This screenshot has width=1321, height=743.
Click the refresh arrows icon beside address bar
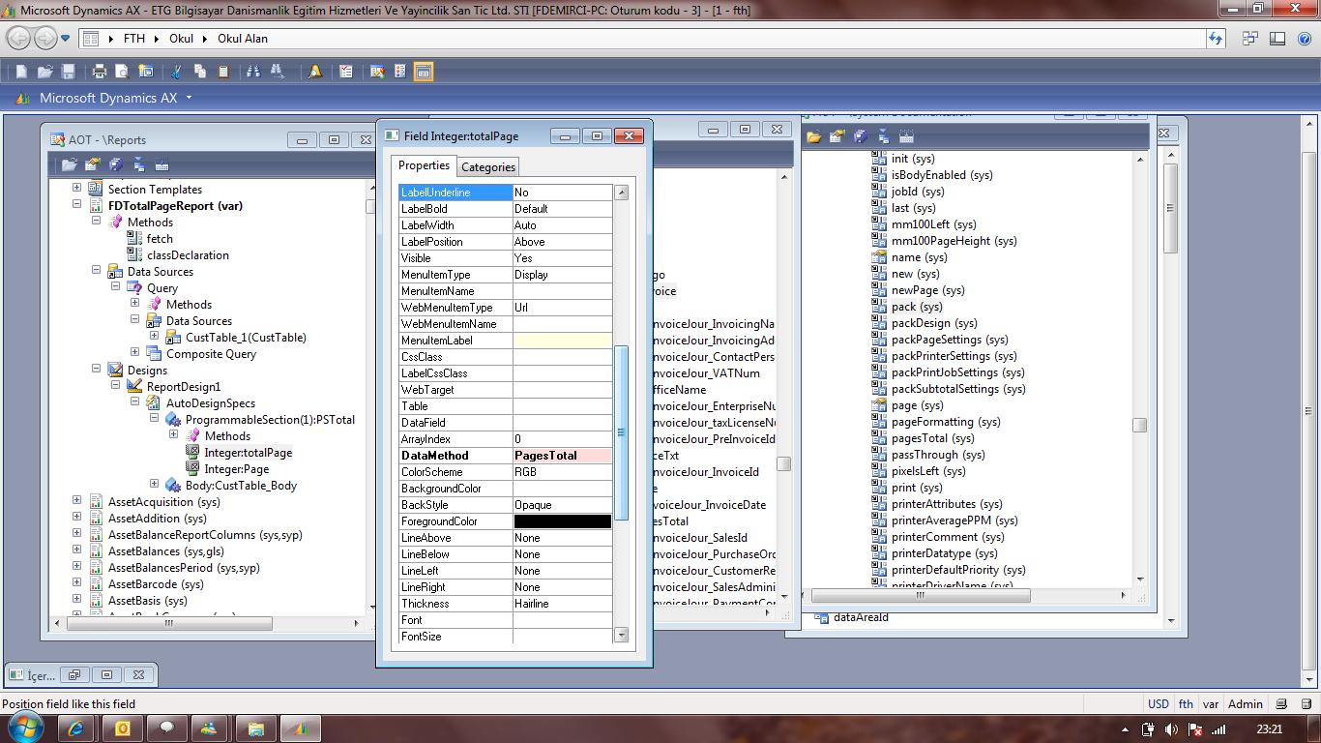[1217, 39]
